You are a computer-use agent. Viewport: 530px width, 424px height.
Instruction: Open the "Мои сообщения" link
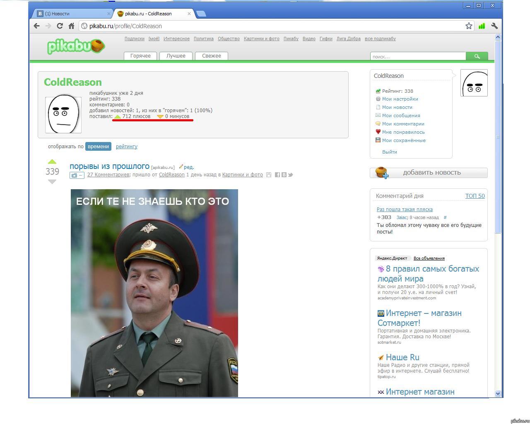(x=401, y=116)
